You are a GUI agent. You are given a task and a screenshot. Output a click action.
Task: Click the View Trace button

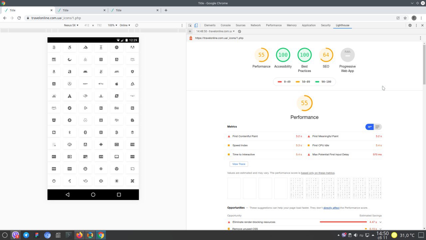(x=239, y=164)
